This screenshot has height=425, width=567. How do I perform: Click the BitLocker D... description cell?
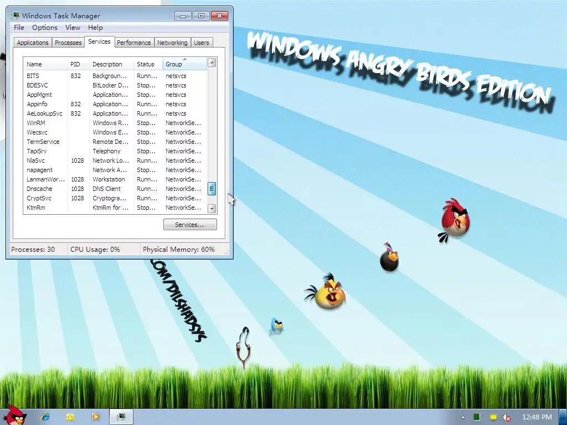(110, 85)
